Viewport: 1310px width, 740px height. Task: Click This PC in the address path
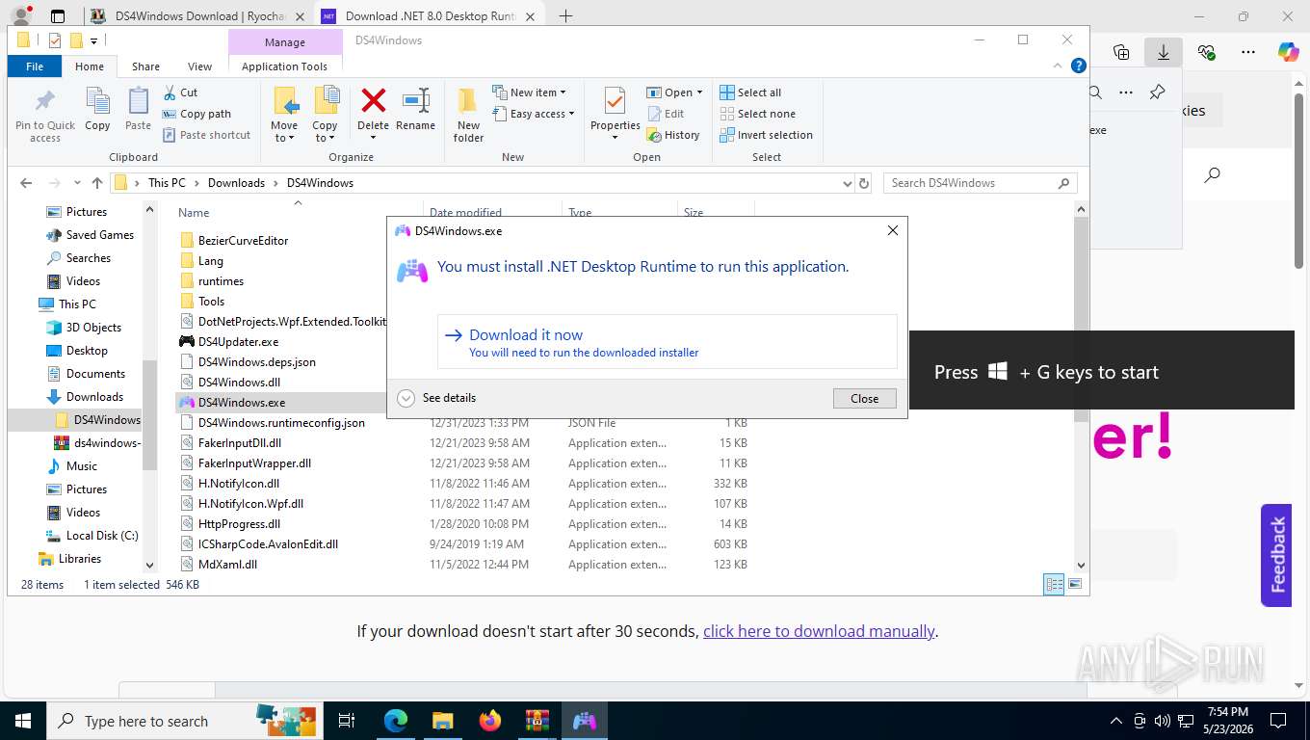(x=167, y=183)
